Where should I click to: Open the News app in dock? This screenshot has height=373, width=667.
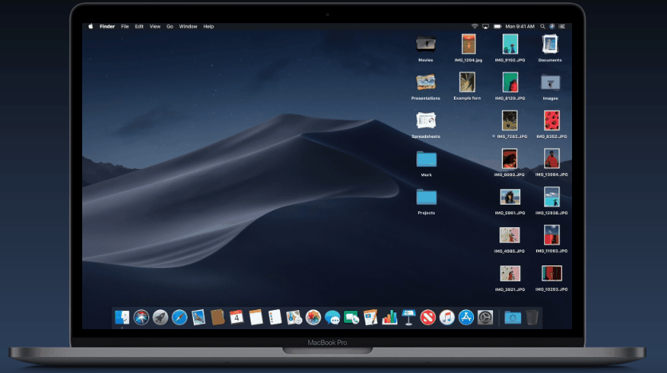pyautogui.click(x=428, y=317)
